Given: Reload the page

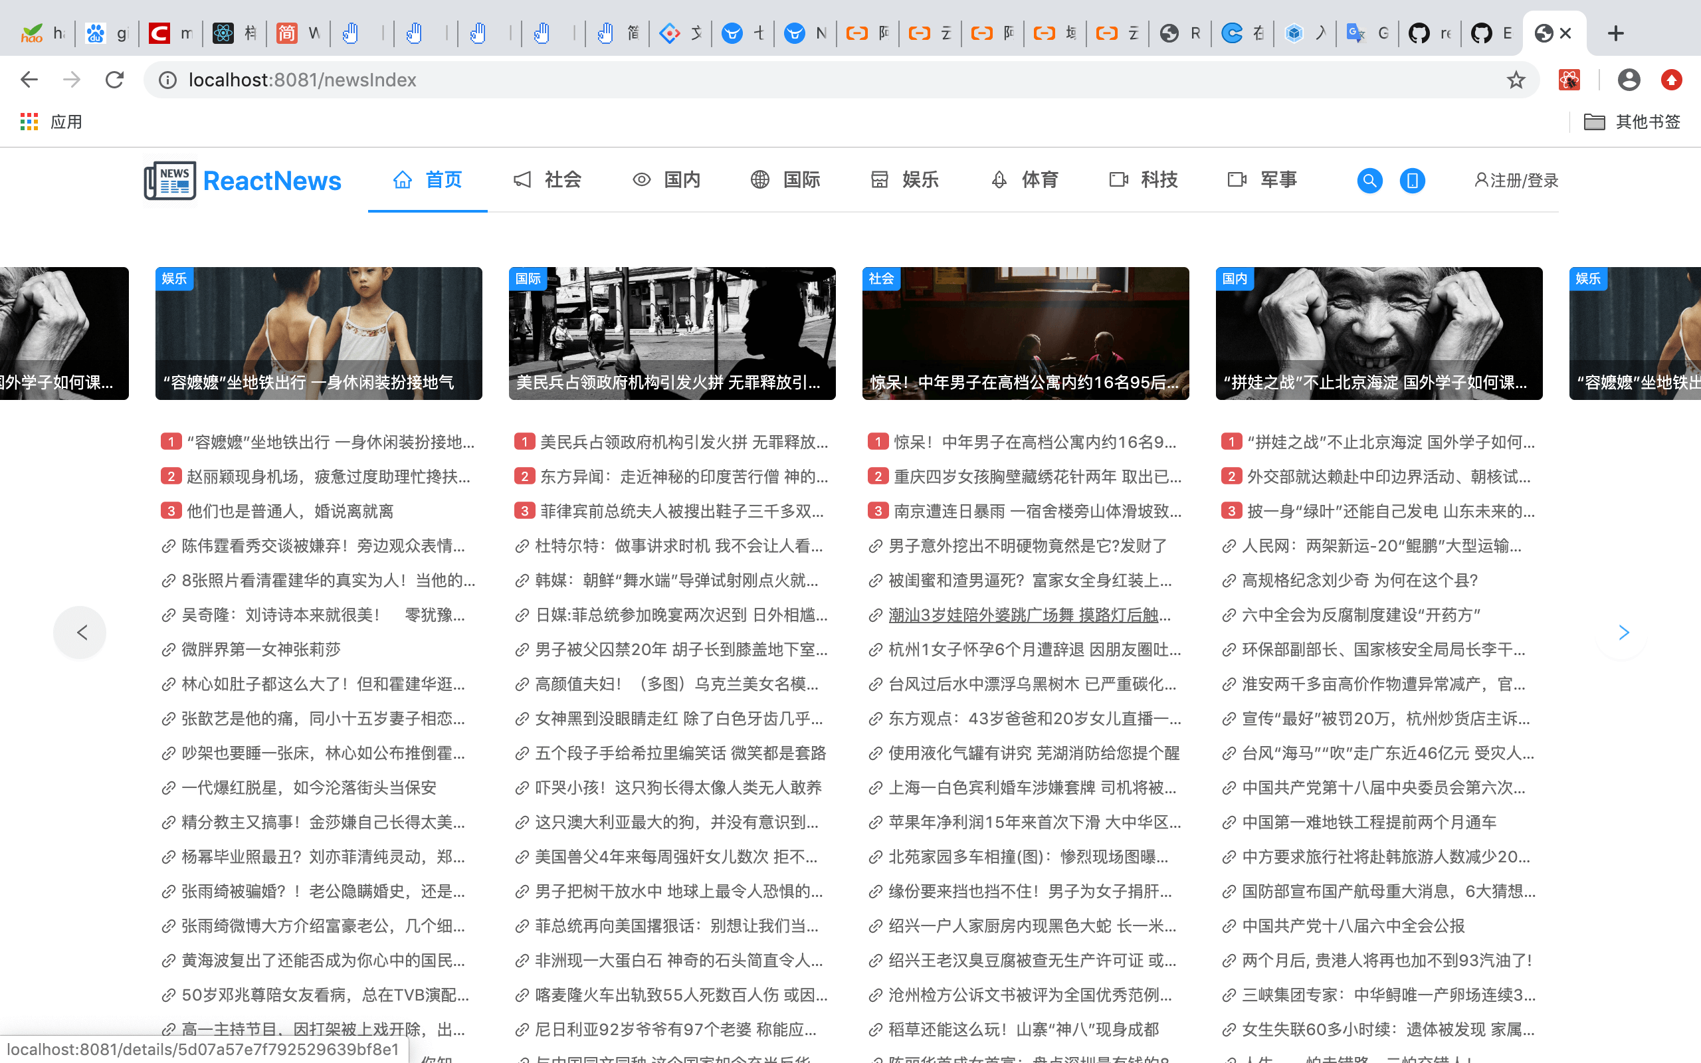Looking at the screenshot, I should (114, 80).
